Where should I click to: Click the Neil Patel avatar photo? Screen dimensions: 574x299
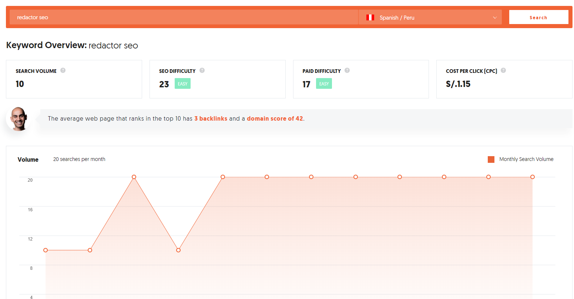point(19,119)
